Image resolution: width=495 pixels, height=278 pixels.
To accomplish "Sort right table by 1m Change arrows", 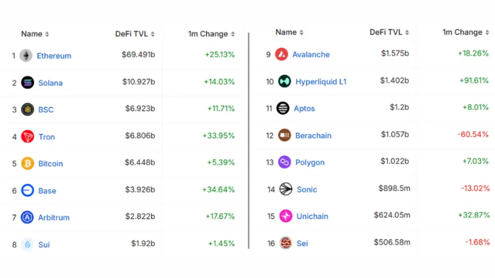I will (487, 32).
